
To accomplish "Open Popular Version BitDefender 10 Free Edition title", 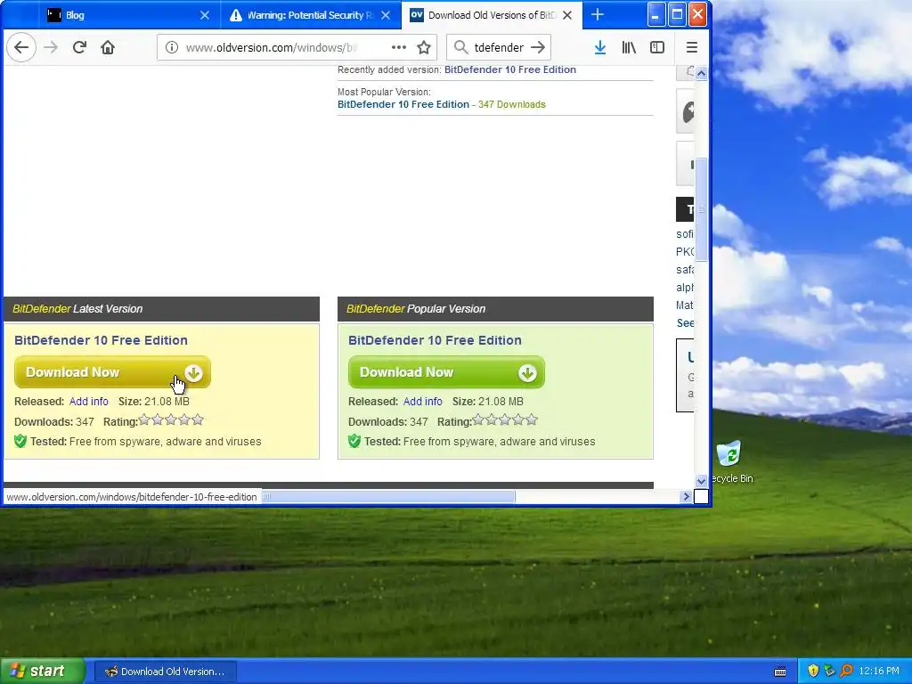I will click(x=435, y=340).
